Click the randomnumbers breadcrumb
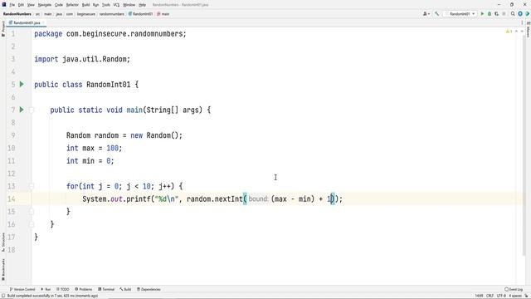The width and height of the screenshot is (531, 299). pyautogui.click(x=112, y=14)
